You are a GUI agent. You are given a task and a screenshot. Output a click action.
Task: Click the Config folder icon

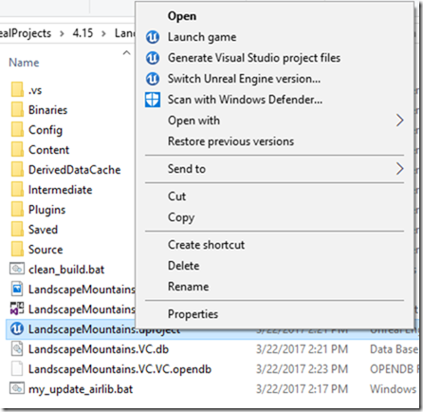(x=17, y=130)
